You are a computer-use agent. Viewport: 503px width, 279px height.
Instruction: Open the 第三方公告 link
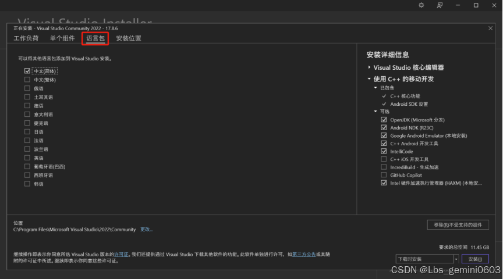tap(304, 255)
